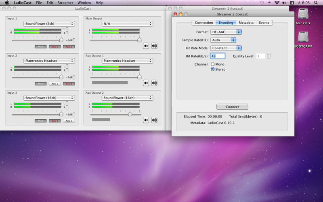
Task: Click the Connect button
Action: pos(232,107)
